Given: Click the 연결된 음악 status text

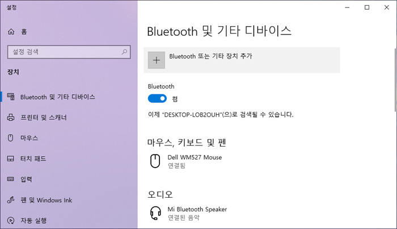Looking at the screenshot, I should coord(184,218).
